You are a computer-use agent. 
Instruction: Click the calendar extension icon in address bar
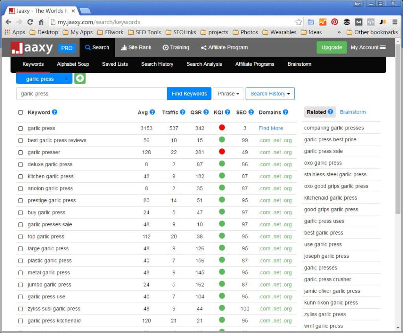point(311,22)
